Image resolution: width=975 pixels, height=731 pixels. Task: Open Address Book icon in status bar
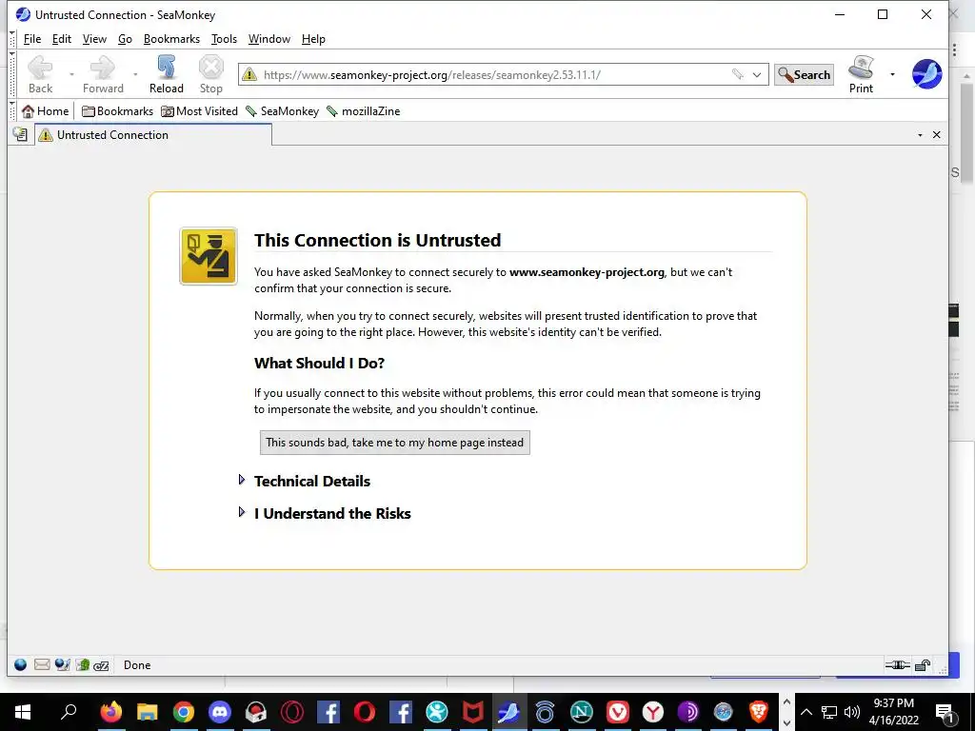[x=83, y=665]
